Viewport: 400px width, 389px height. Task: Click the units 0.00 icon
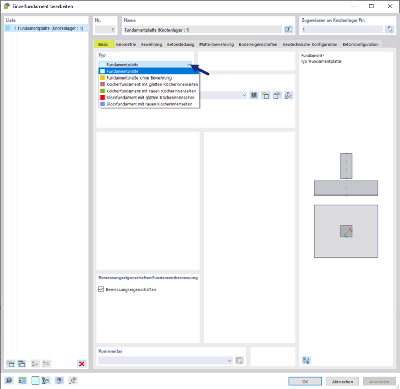(x=22, y=381)
